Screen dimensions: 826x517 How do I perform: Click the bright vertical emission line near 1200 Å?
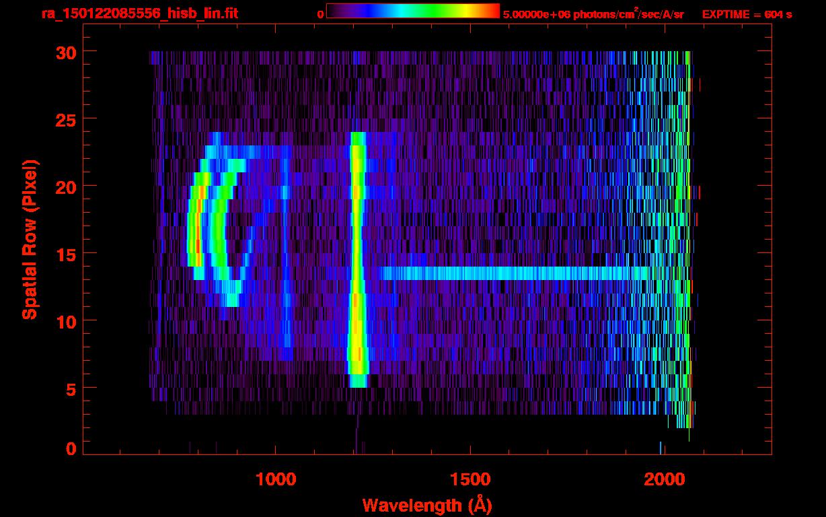click(357, 260)
